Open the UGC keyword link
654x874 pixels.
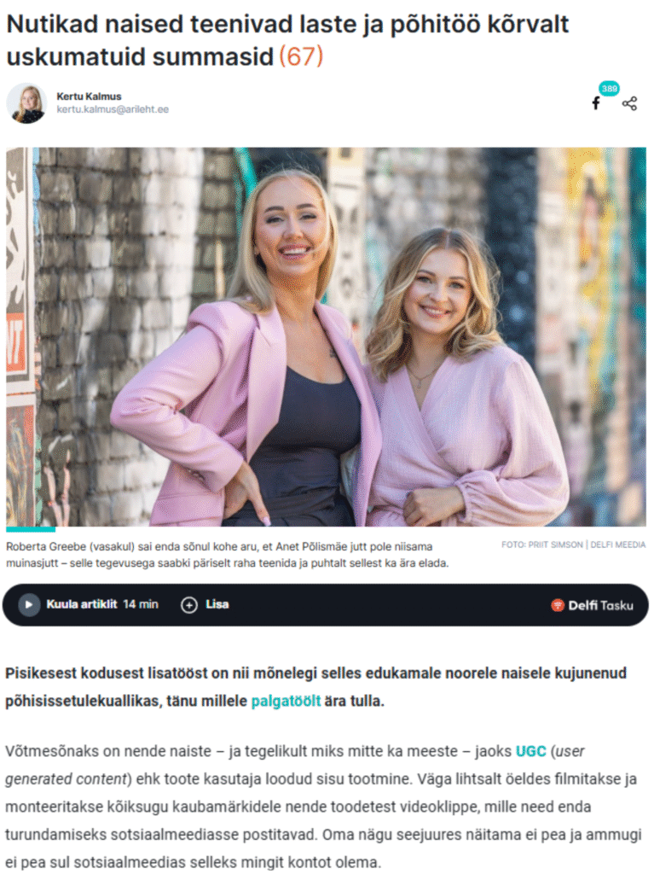point(531,751)
